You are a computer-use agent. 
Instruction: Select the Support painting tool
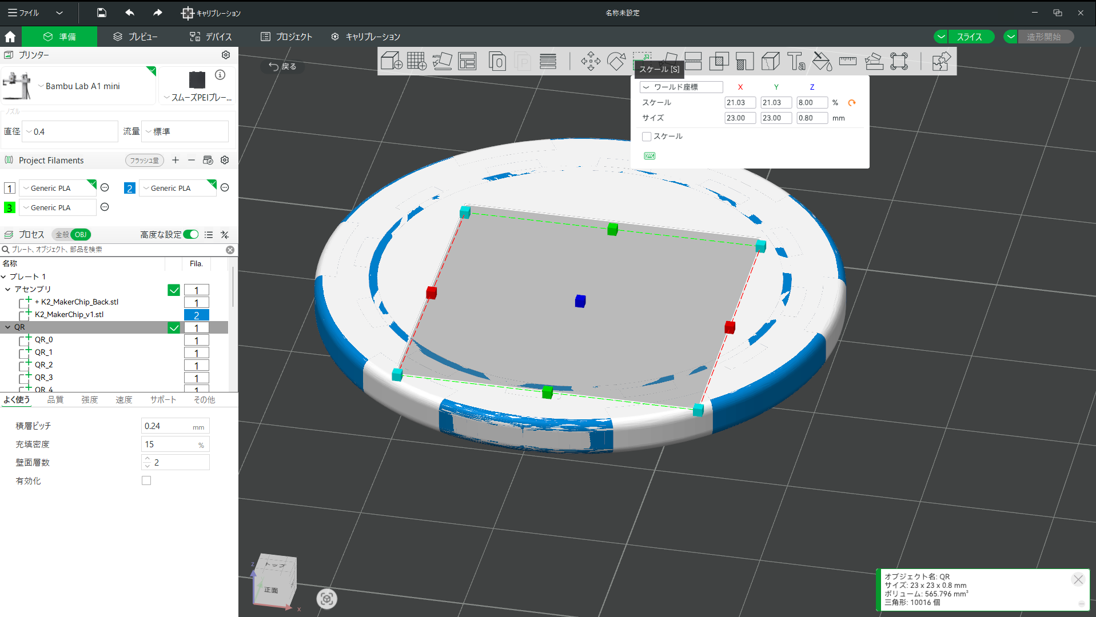click(744, 61)
